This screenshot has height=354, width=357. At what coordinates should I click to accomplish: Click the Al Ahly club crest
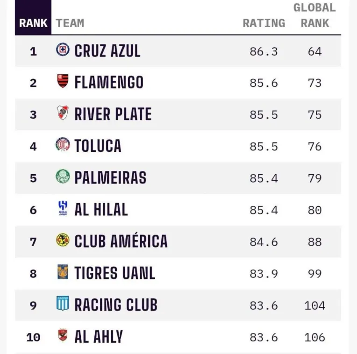pos(63,335)
